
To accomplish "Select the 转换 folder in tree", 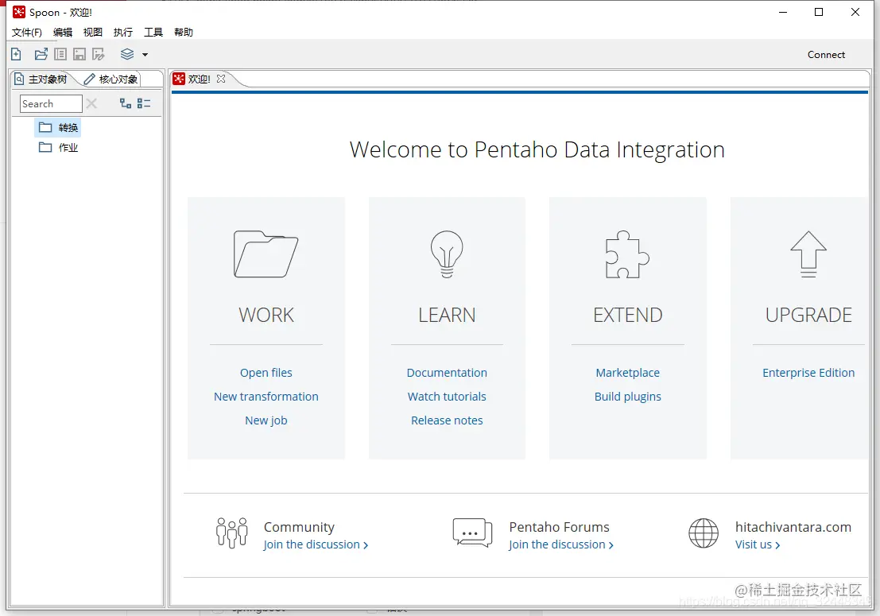I will (x=68, y=127).
